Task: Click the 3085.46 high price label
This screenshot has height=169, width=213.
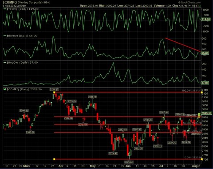Action: (93, 97)
